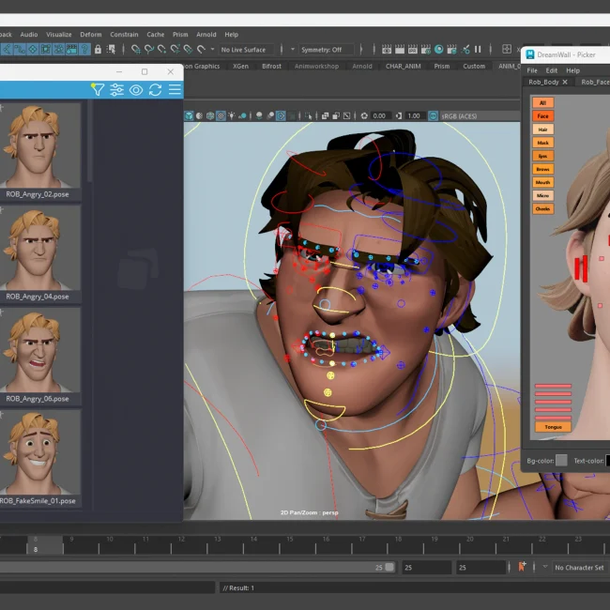The width and height of the screenshot is (610, 610).
Task: Open the Visualize menu
Action: click(x=59, y=34)
